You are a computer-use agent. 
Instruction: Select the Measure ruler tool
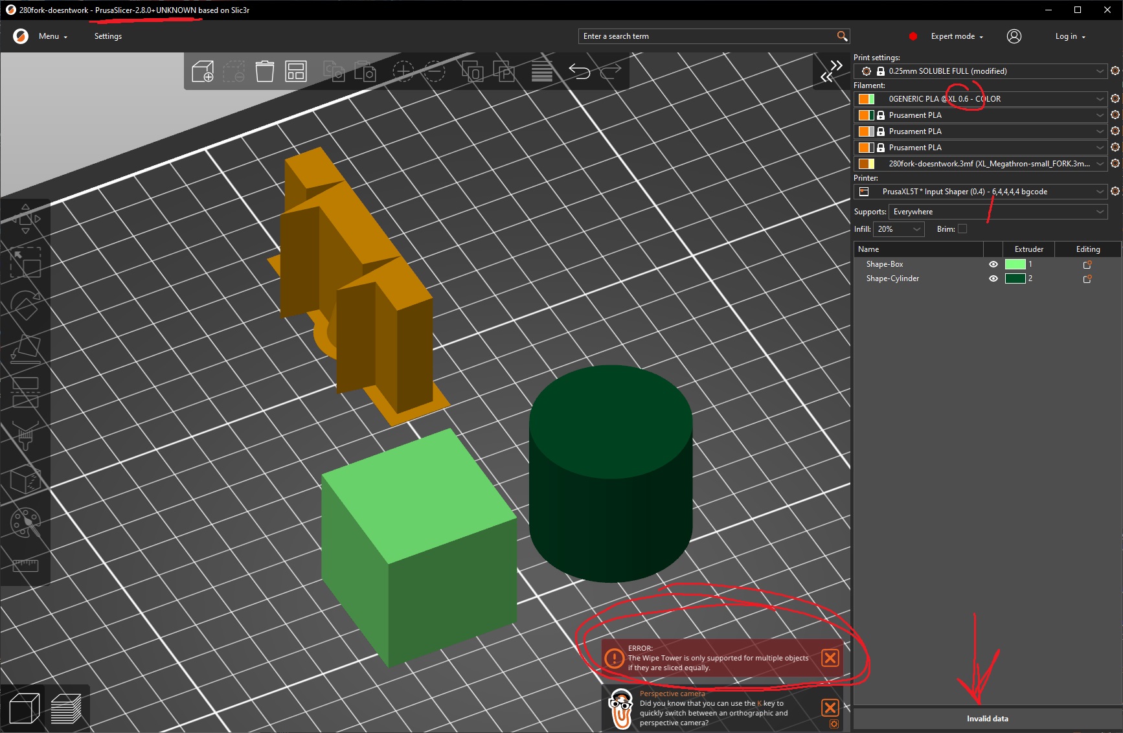point(25,565)
